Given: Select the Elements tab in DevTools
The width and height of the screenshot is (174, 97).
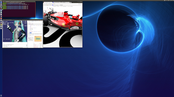Looking at the screenshot, I should point(33,21).
